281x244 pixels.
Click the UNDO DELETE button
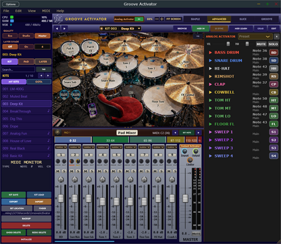click(x=14, y=233)
